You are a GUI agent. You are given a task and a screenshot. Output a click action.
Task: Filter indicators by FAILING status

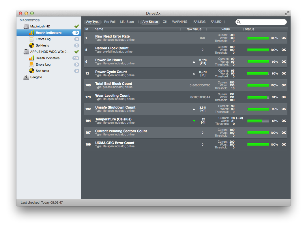[x=199, y=22]
